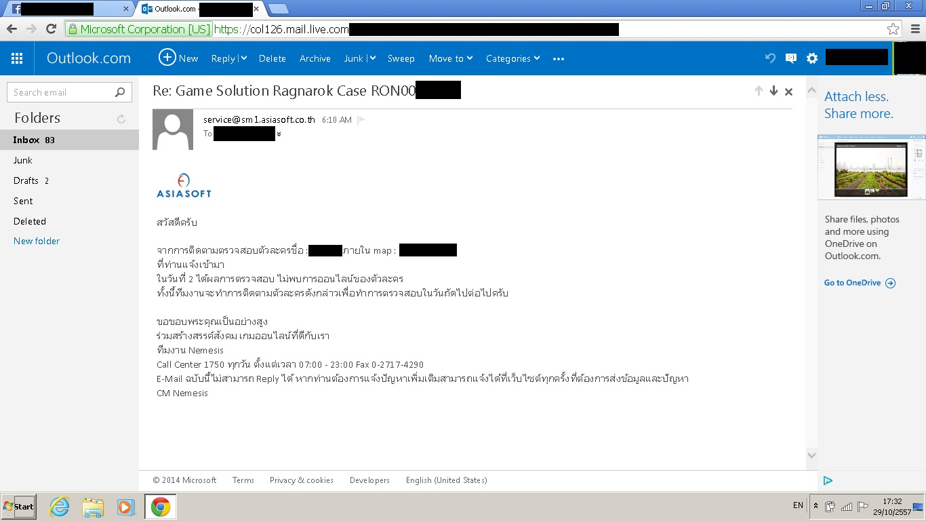
Task: Open Windows Media Player from taskbar
Action: (125, 507)
